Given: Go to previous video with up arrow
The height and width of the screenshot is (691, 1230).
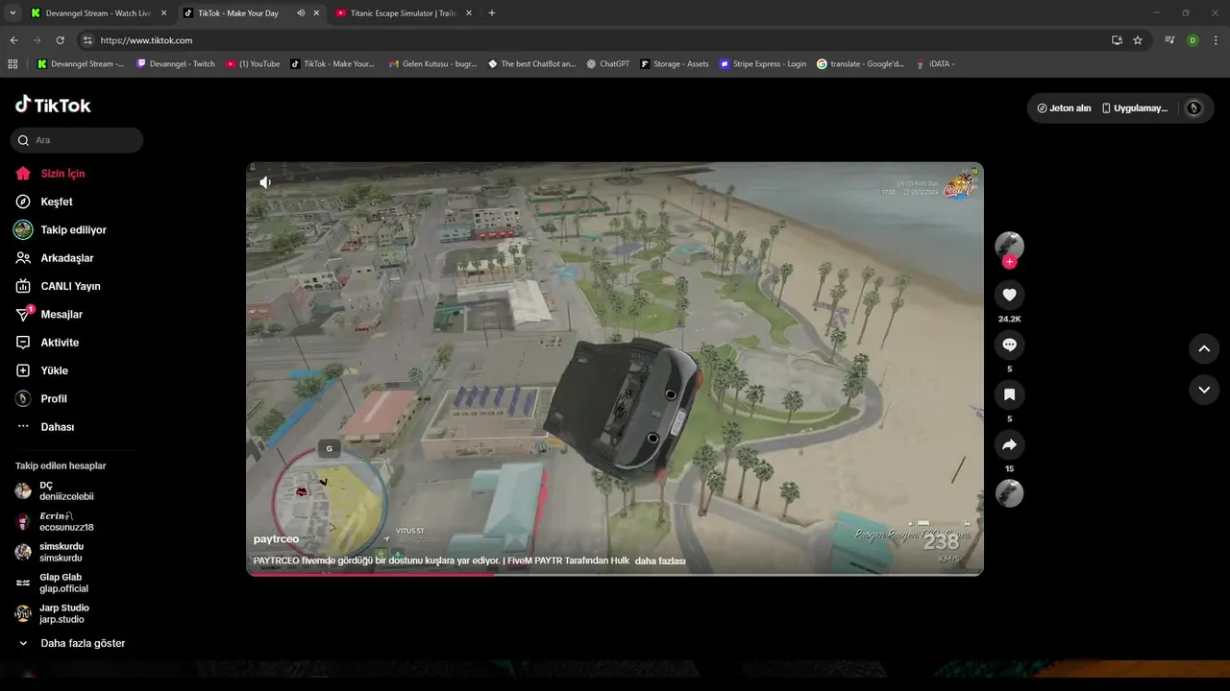Looking at the screenshot, I should pyautogui.click(x=1204, y=348).
